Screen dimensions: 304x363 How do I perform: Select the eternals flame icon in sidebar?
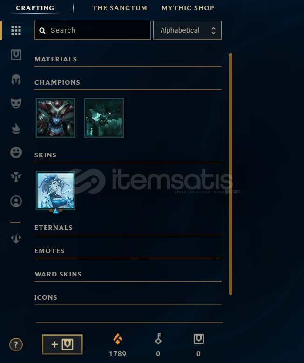16,128
